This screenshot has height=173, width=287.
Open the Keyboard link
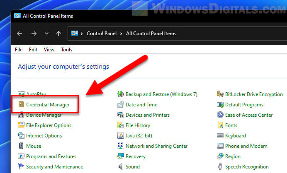[236, 136]
